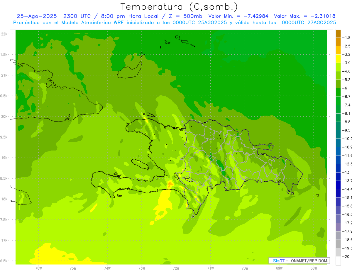
Task: Select the "Valor Min. = -7.42984" readout
Action: pos(238,16)
